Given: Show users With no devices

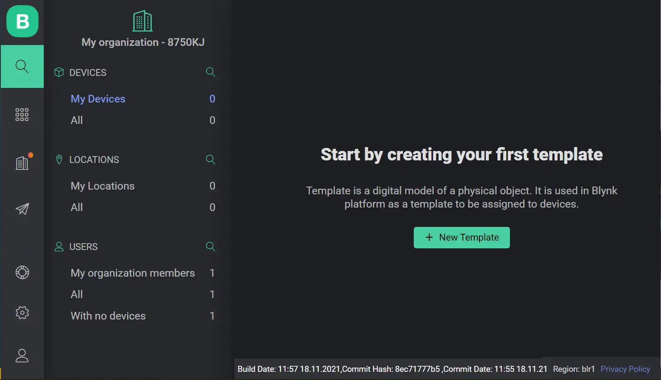Looking at the screenshot, I should [x=108, y=316].
